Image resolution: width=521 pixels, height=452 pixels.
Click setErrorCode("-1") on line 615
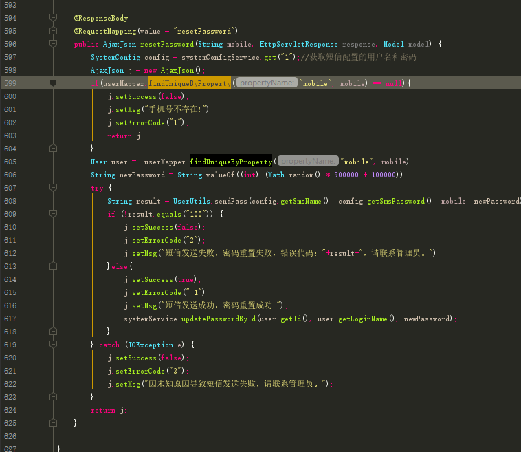click(168, 292)
